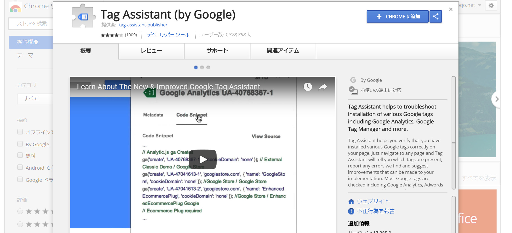Image resolution: width=512 pixels, height=233 pixels.
Task: Close the extension detail dialog
Action: (451, 9)
